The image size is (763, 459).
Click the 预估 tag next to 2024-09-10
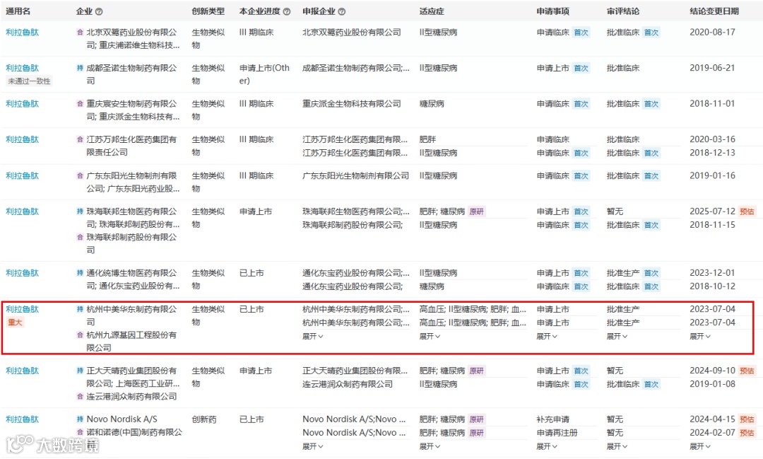747,371
